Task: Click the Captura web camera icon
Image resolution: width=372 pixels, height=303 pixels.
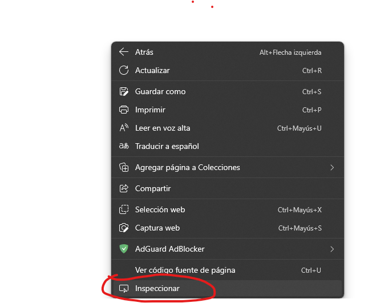Action: [124, 228]
